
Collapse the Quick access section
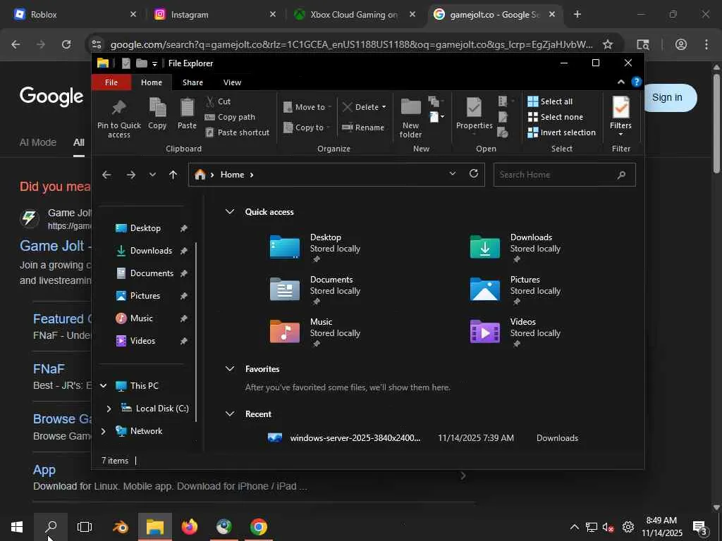229,211
